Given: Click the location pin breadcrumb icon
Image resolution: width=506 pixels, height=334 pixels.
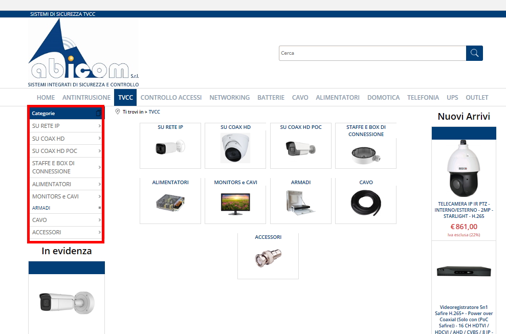Looking at the screenshot, I should coord(118,112).
